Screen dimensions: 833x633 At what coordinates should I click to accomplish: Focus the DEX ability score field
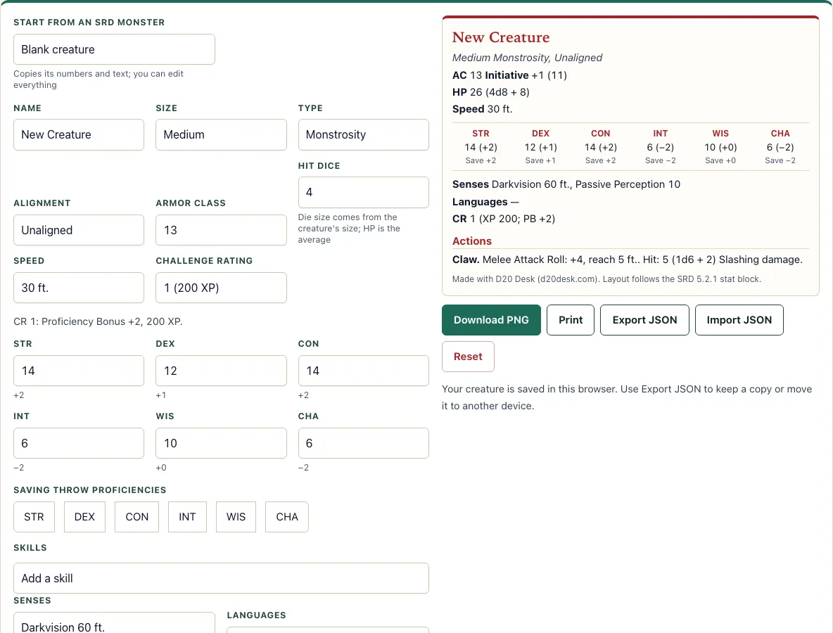(x=221, y=371)
